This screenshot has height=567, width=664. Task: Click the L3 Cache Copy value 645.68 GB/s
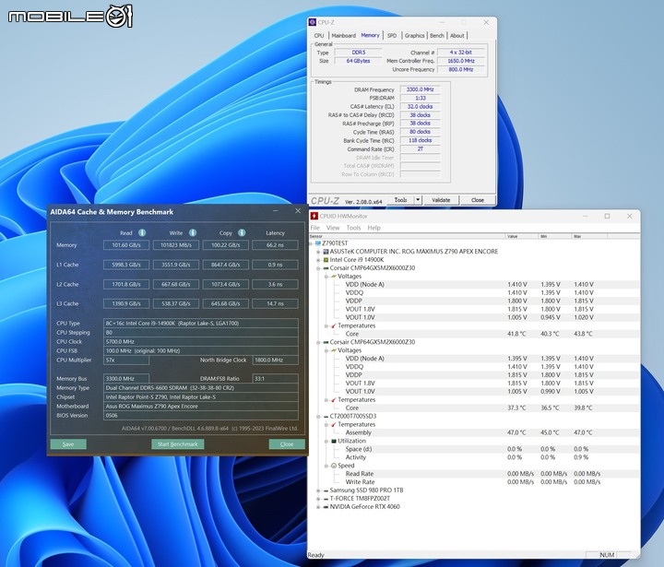(226, 303)
